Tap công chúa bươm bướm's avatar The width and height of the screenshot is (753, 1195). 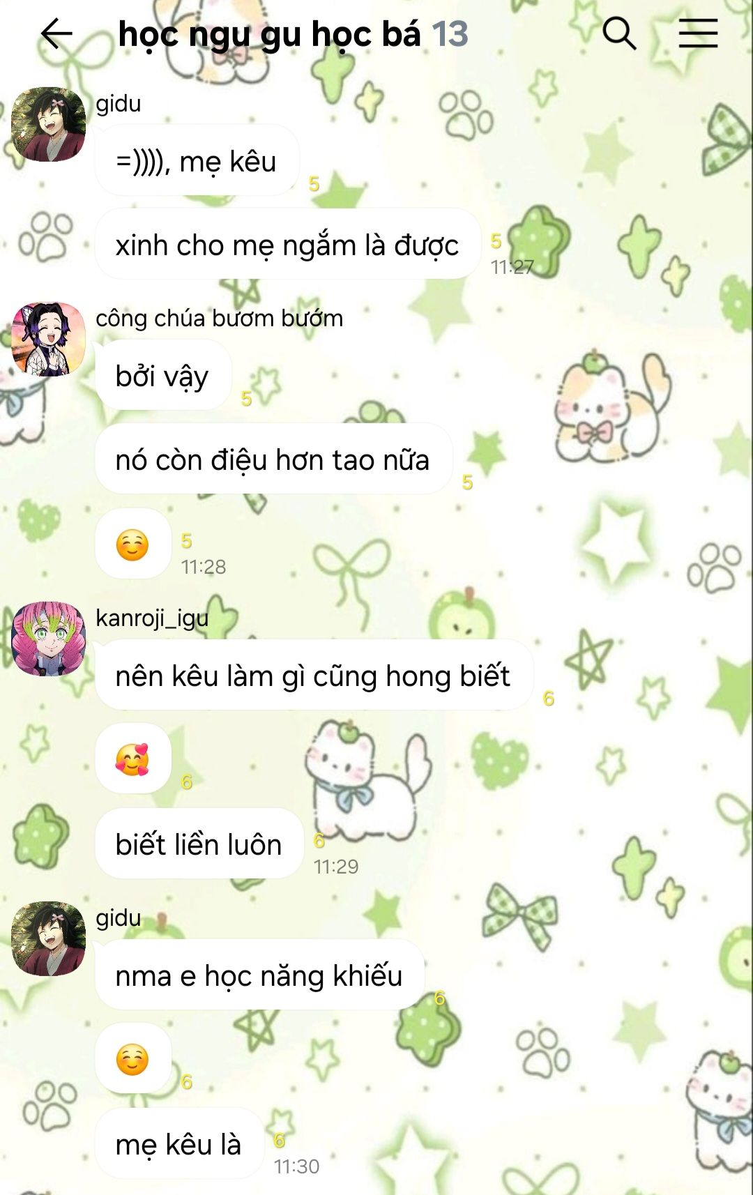[x=49, y=339]
